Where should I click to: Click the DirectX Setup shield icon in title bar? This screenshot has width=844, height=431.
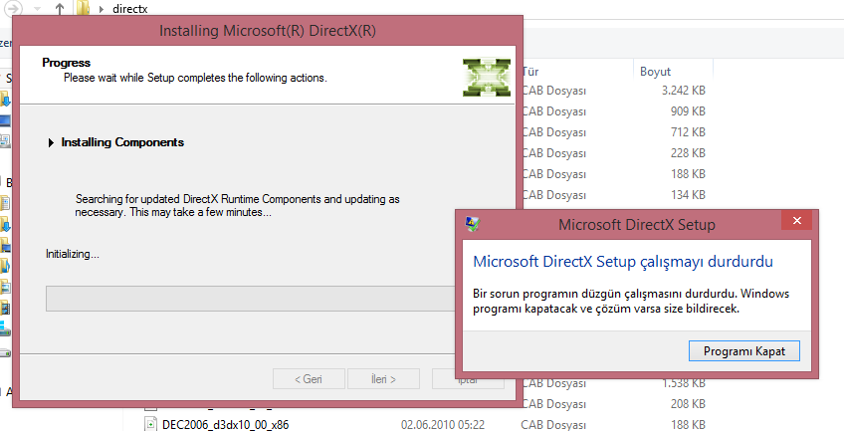[x=473, y=224]
